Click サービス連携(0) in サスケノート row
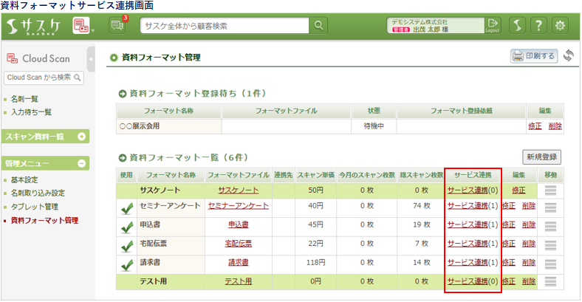Viewport: 582px width, 302px height. (x=473, y=191)
